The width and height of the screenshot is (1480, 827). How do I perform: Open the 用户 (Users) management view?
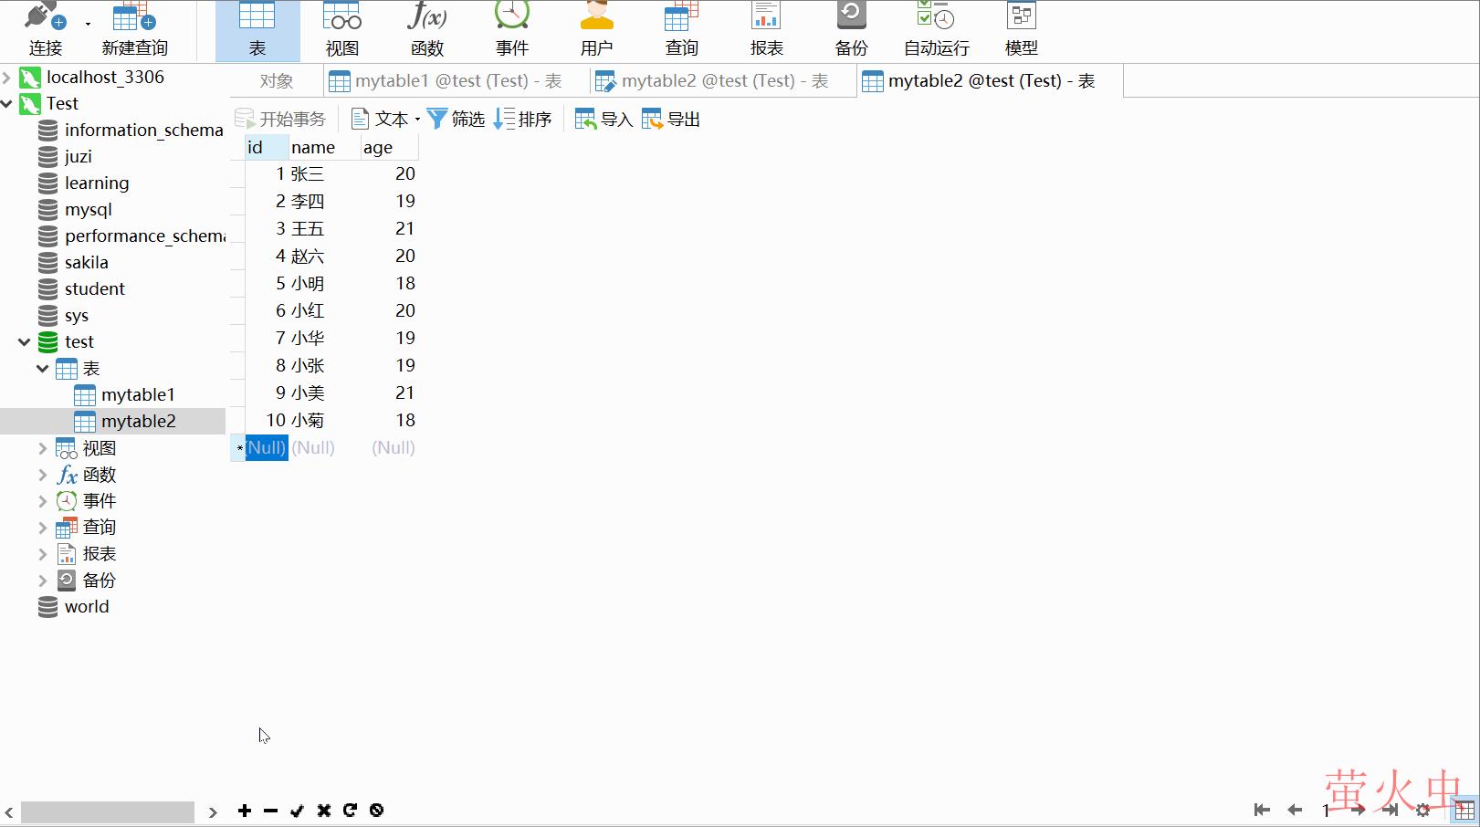point(597,27)
